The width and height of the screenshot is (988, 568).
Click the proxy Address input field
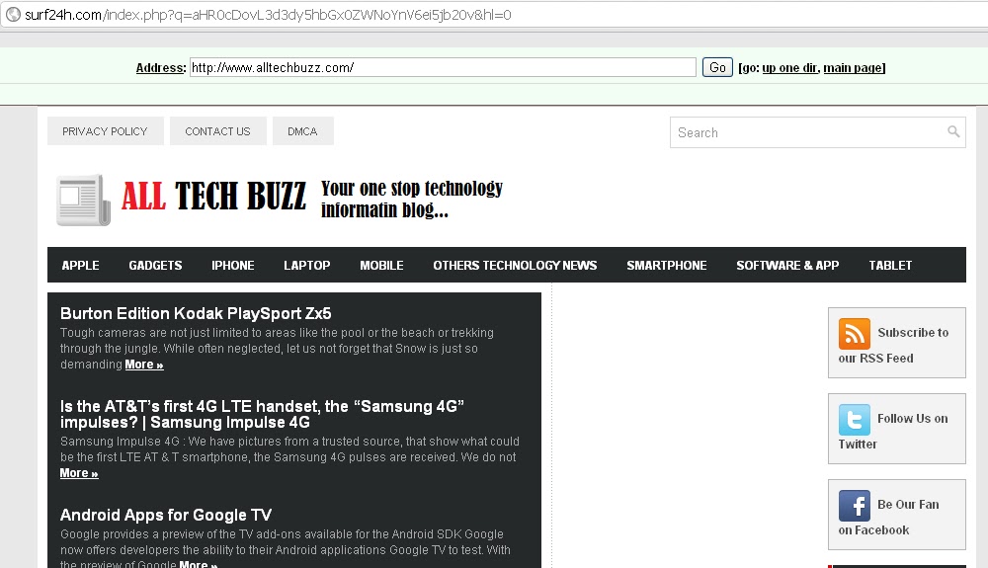(443, 67)
